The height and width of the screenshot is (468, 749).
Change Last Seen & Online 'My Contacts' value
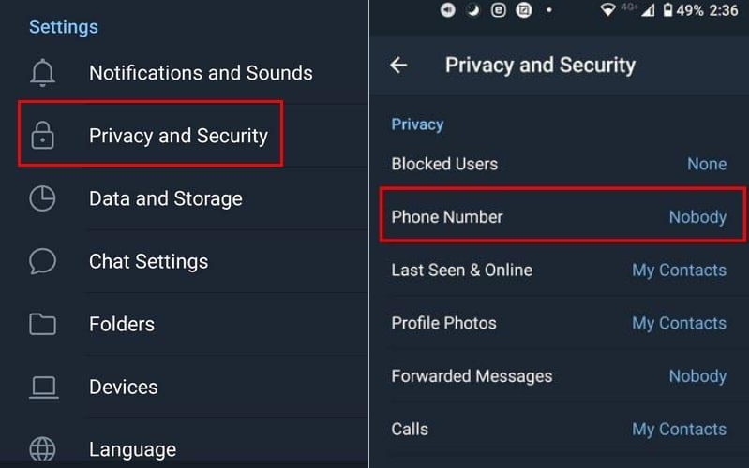[679, 271]
